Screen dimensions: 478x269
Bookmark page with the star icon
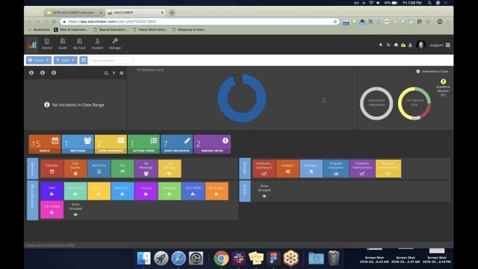tap(335, 22)
